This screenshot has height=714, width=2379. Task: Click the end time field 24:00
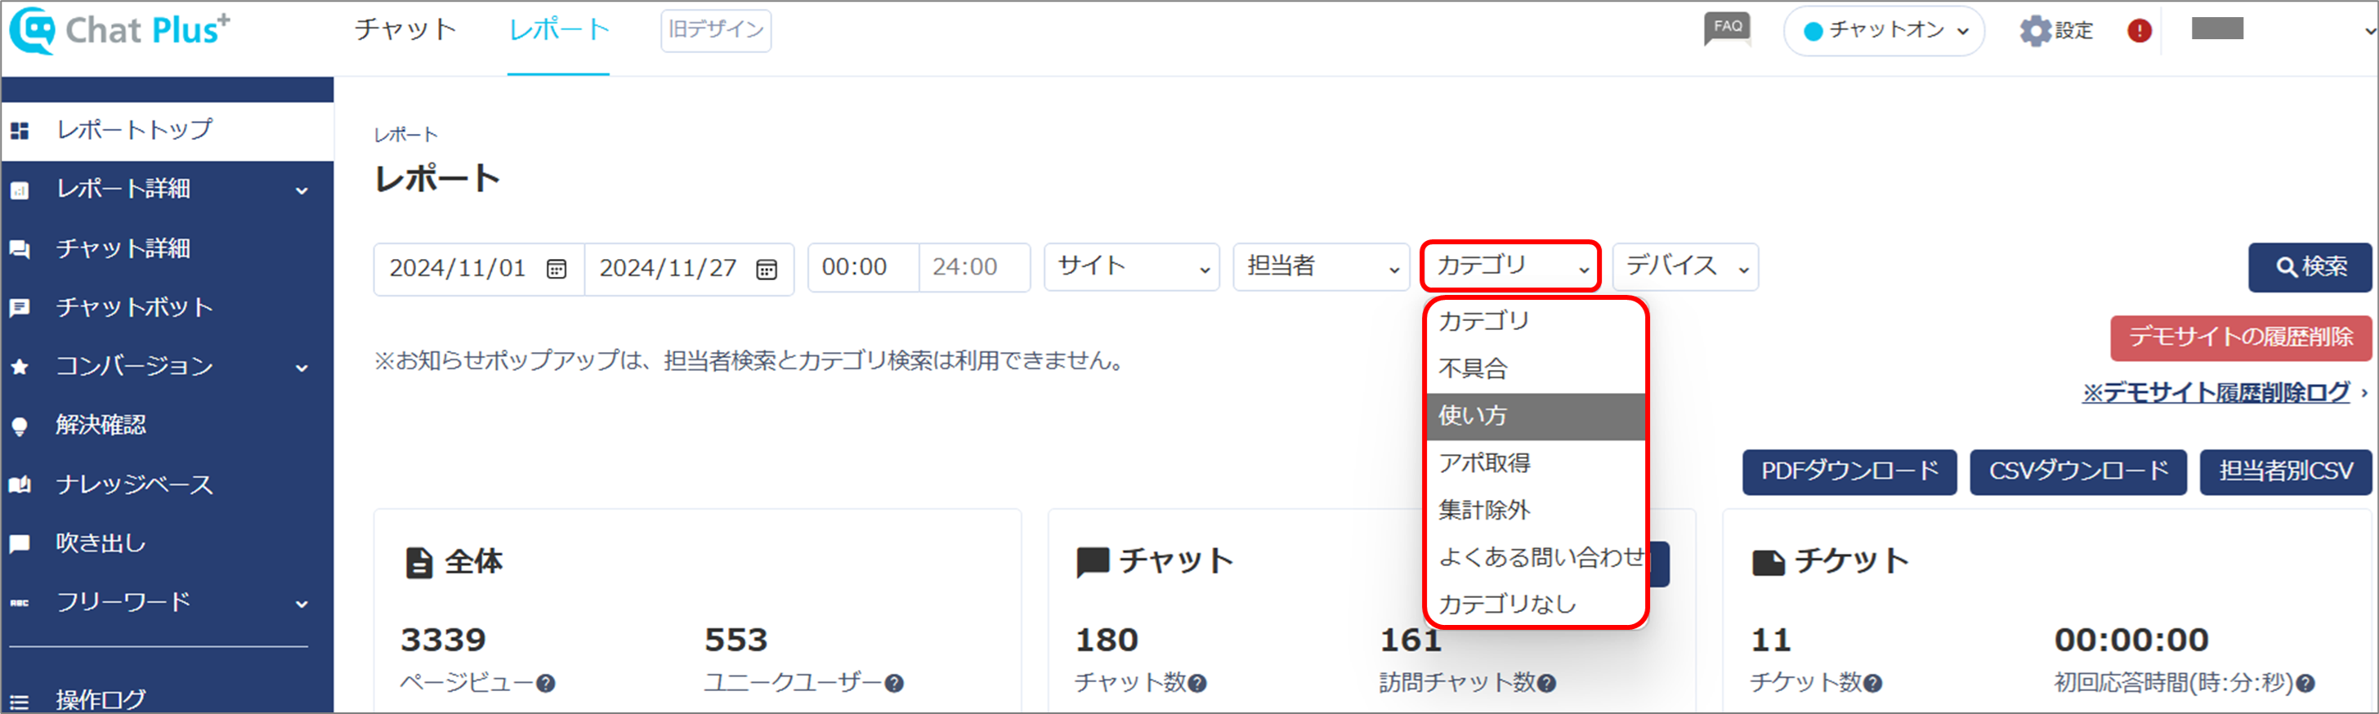point(974,268)
